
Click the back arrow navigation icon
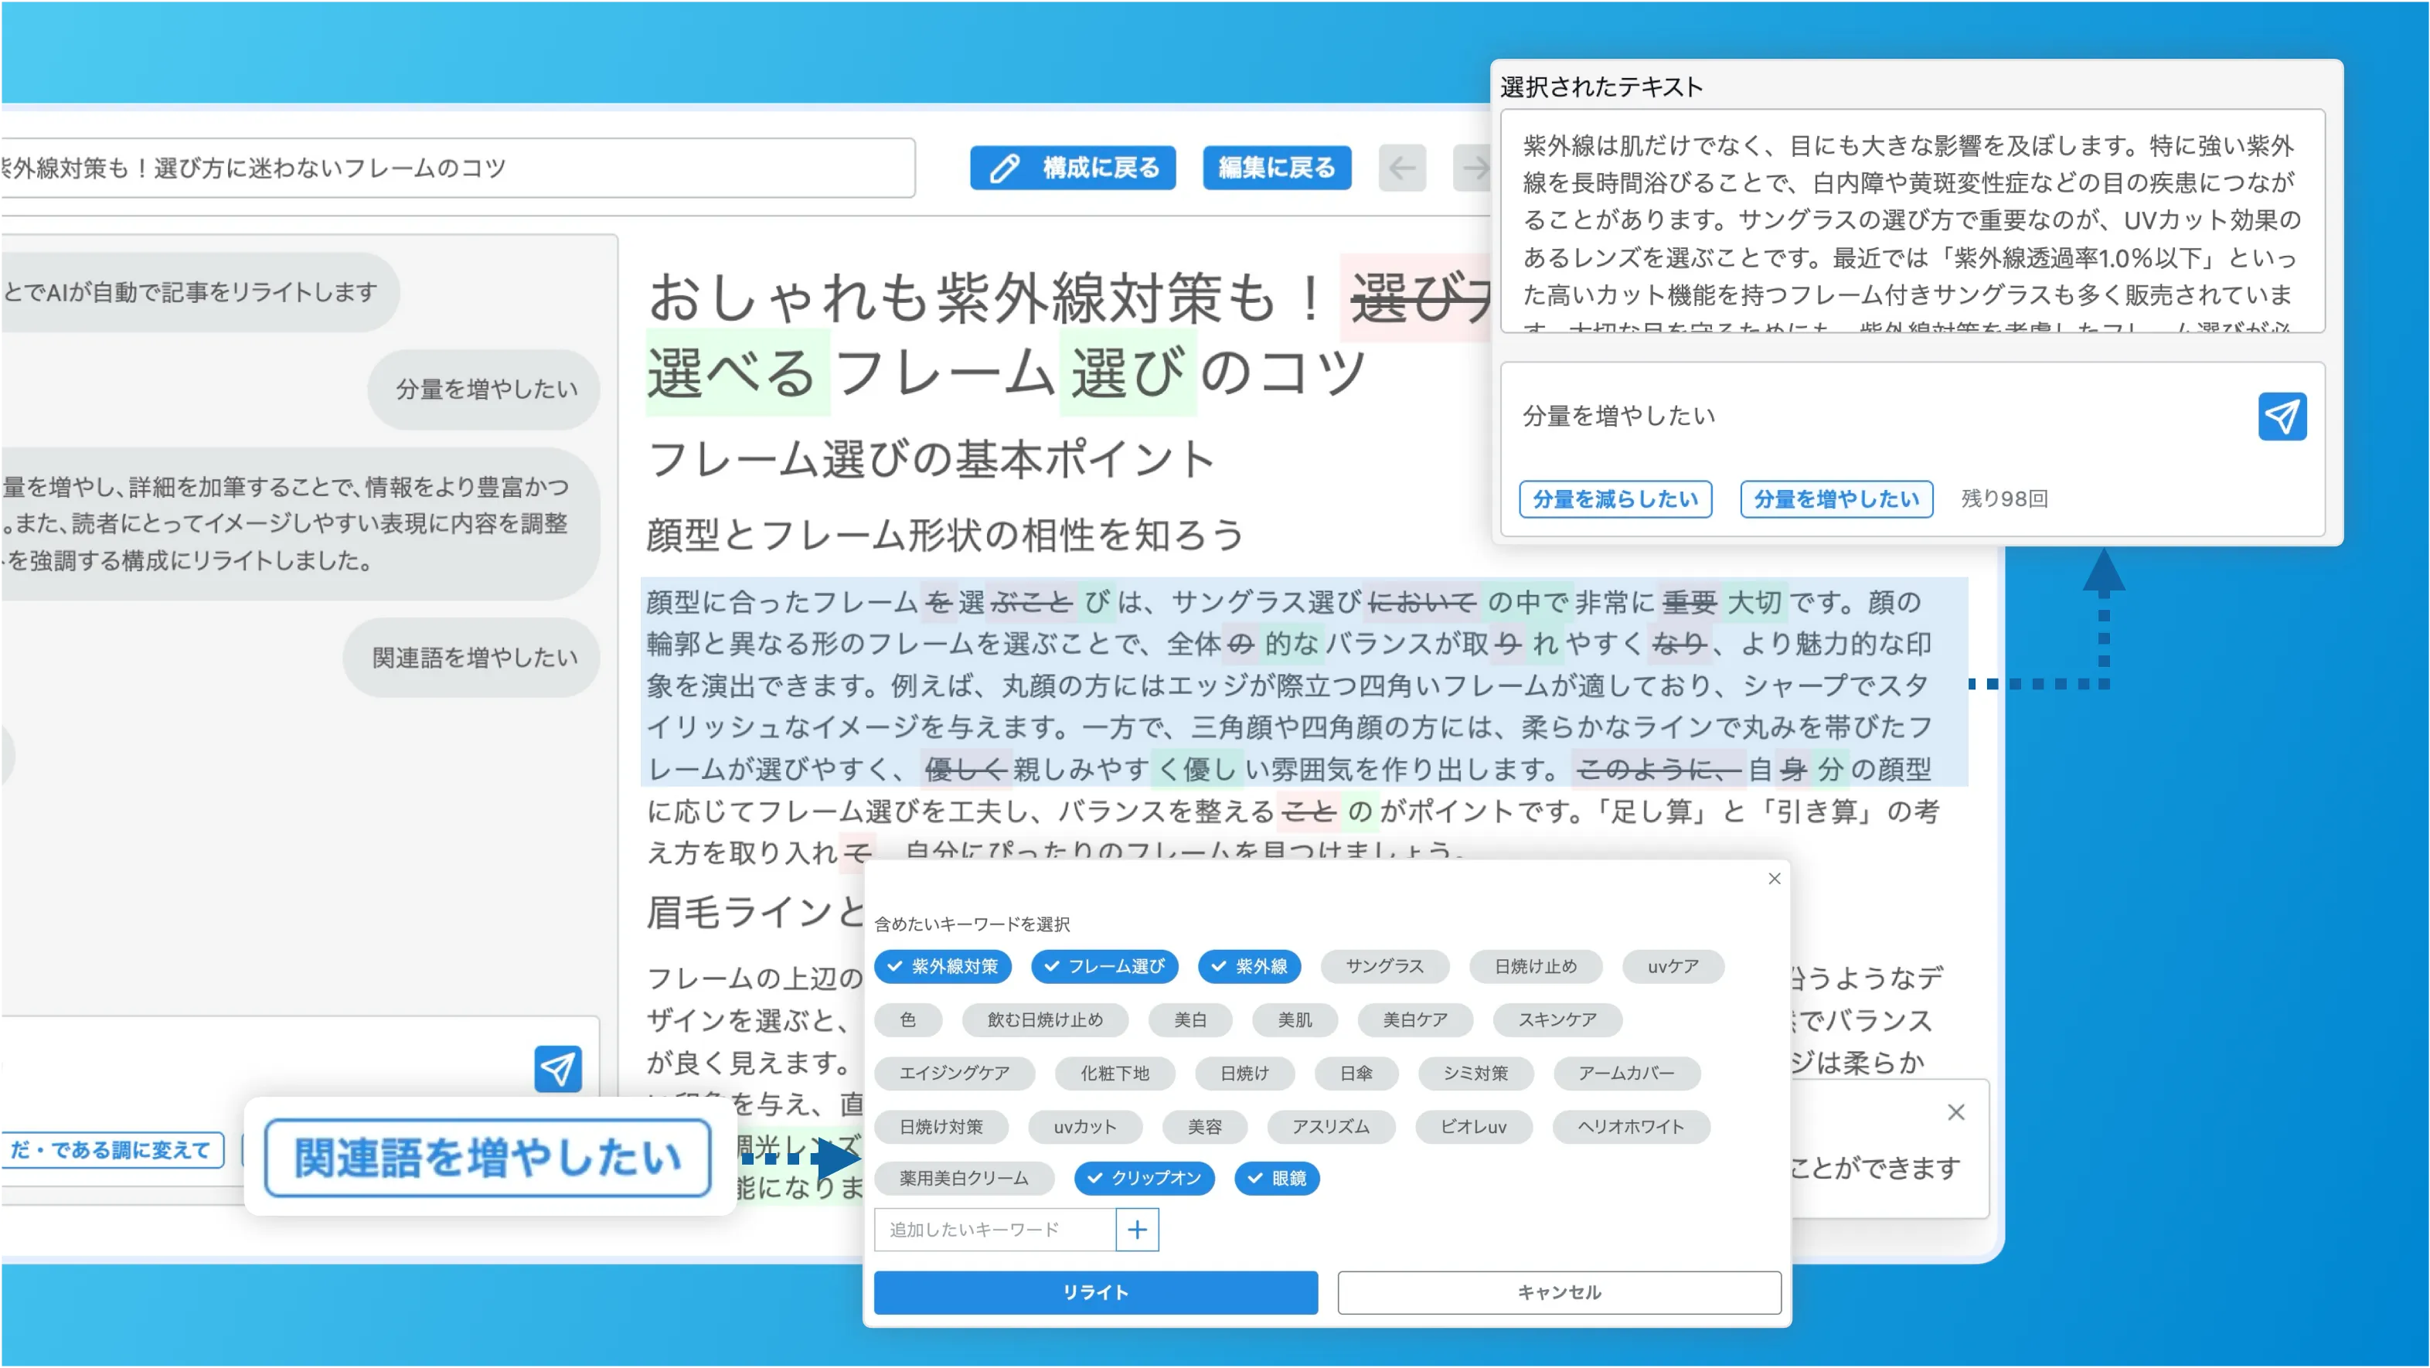pyautogui.click(x=1402, y=168)
